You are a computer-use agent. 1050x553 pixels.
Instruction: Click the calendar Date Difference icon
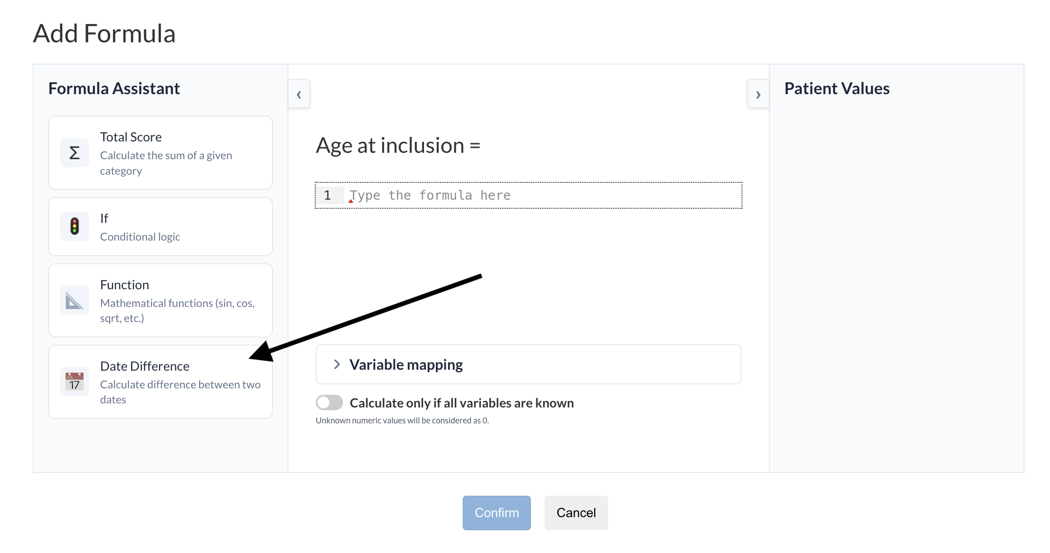[x=75, y=382]
